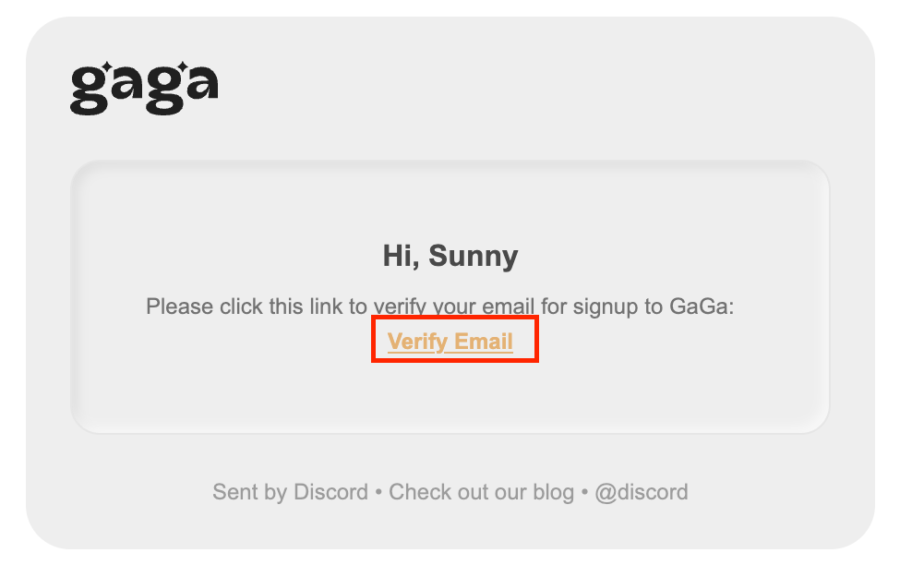Click the sparkle star on the logo's first g

coord(105,68)
